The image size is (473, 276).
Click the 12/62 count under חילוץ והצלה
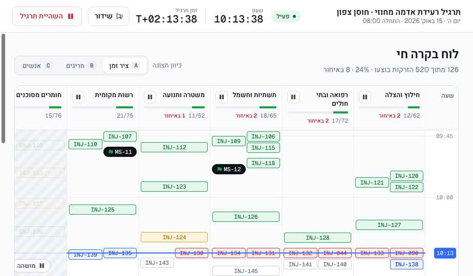click(x=412, y=116)
